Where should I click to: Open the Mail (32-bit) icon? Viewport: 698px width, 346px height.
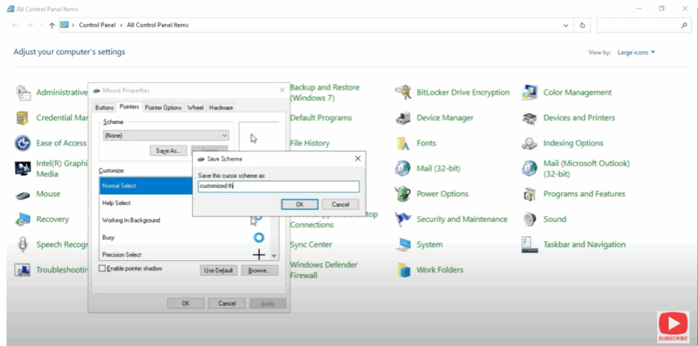403,168
